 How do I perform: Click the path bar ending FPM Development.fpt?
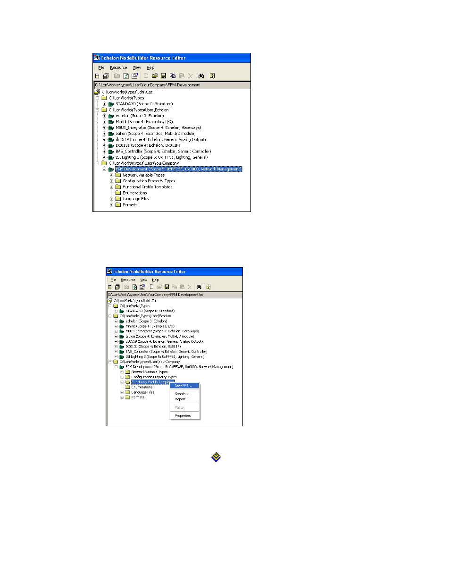click(175, 295)
